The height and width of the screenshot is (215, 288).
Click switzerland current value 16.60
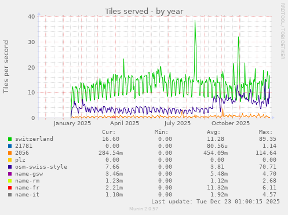[111, 139]
